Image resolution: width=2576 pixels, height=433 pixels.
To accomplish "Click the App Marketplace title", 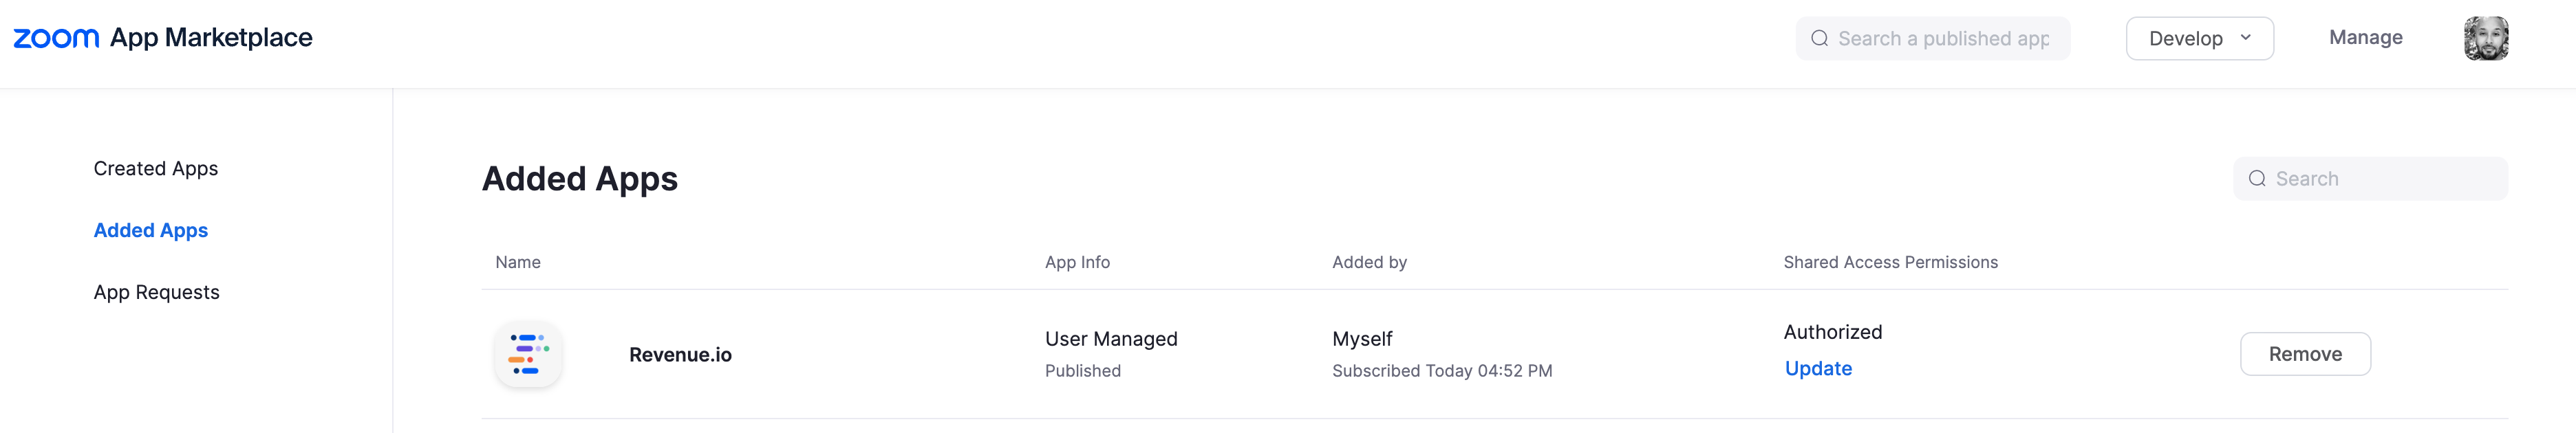I will (211, 38).
